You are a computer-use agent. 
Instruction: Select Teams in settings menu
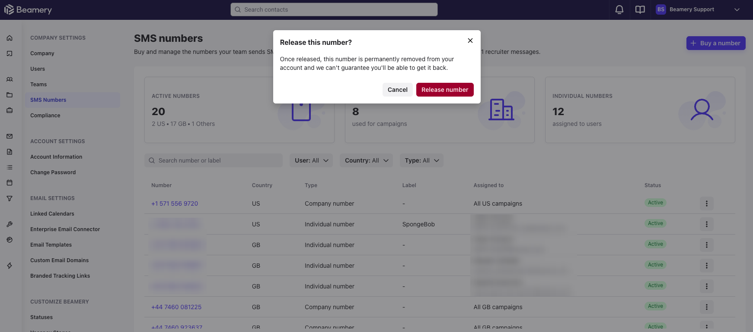point(38,85)
